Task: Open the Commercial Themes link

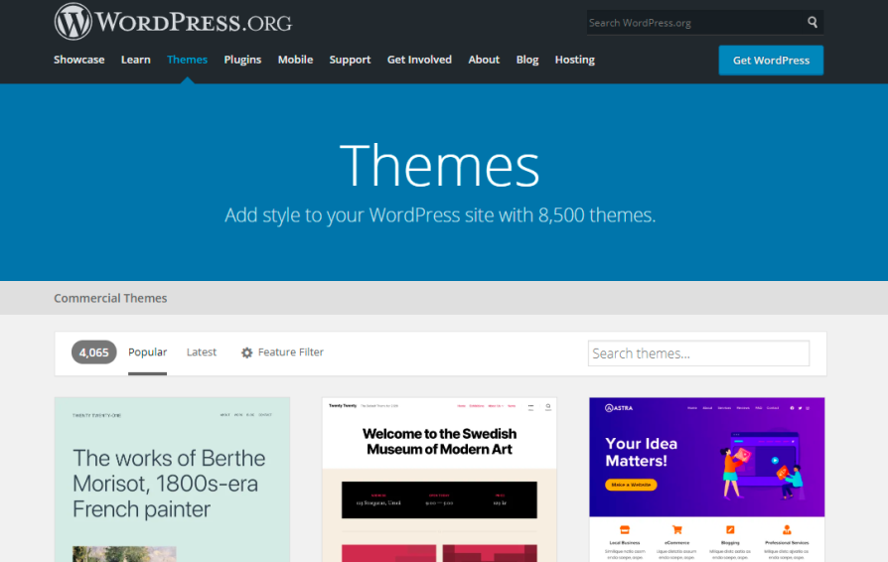Action: [x=110, y=298]
